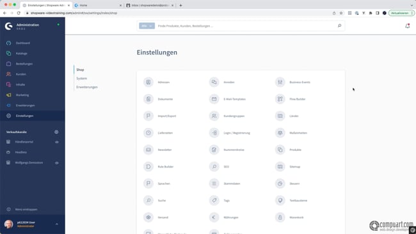Select Einstellungen in the sidebar
Viewport: 416px width, 234px height.
[33, 116]
